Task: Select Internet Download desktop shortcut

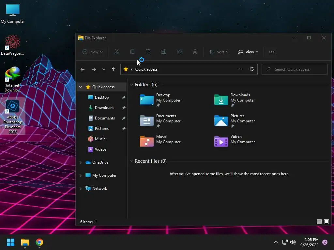Action: click(13, 79)
